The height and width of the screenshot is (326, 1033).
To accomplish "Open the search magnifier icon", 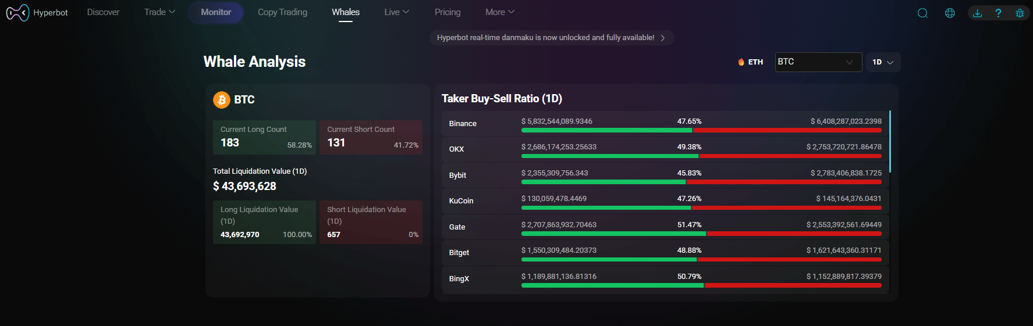I will 922,13.
